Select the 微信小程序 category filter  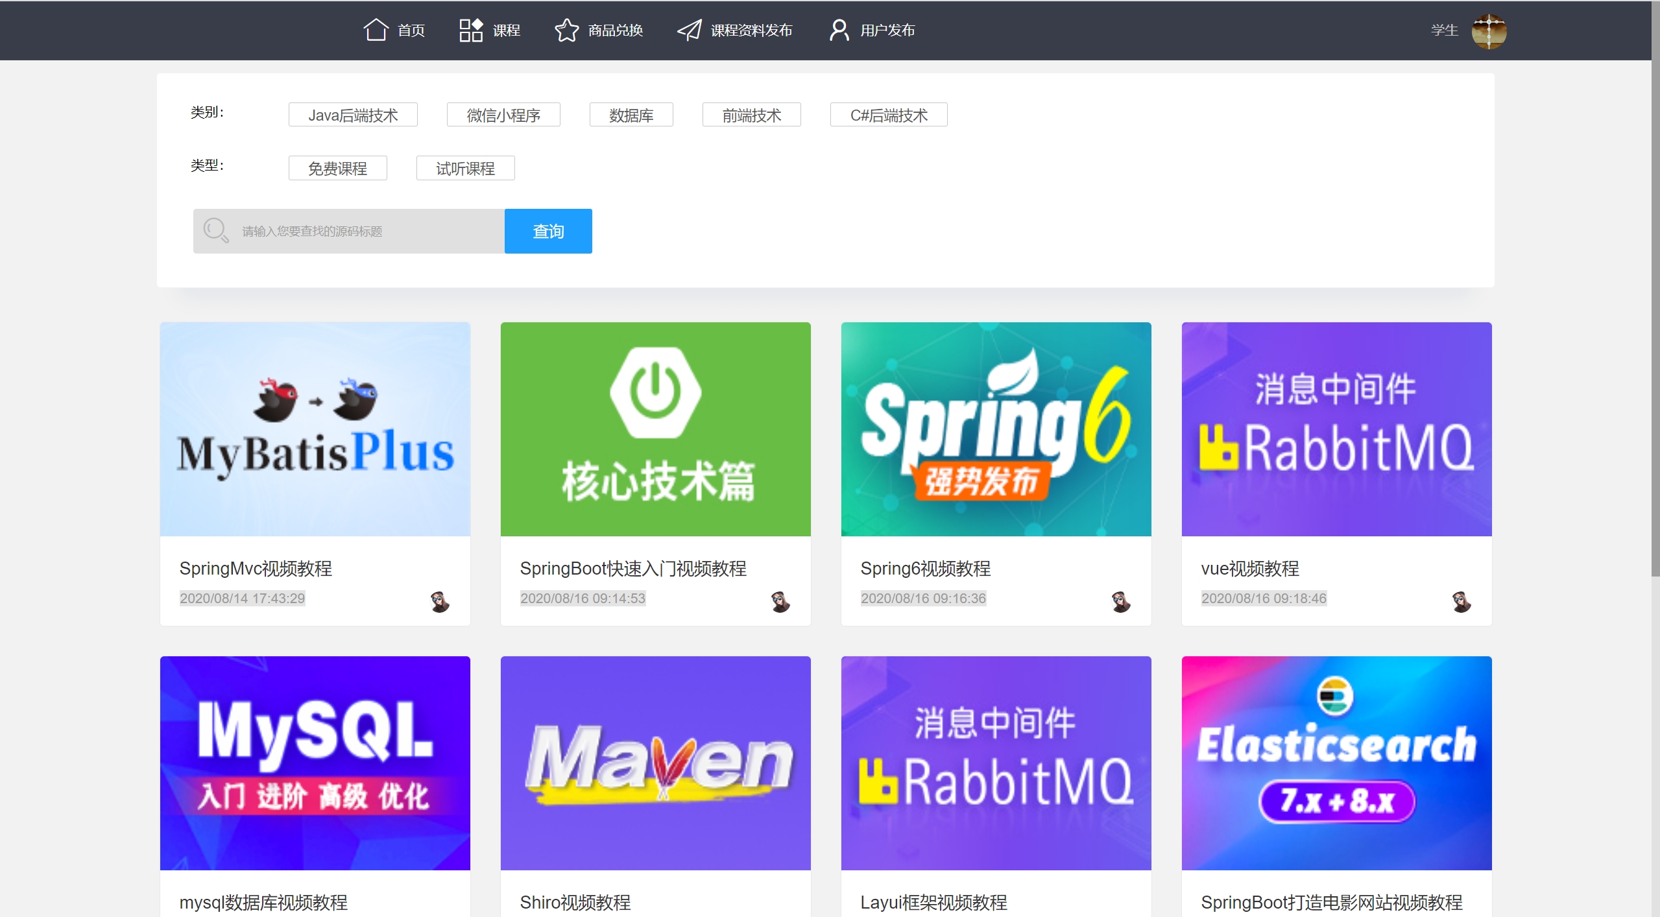pyautogui.click(x=503, y=115)
